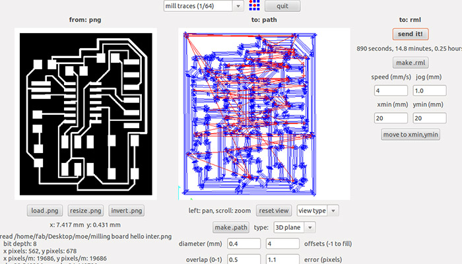Click the 'x pixels: 562, y pixels: 678' text
The height and width of the screenshot is (264, 462).
pos(40,251)
